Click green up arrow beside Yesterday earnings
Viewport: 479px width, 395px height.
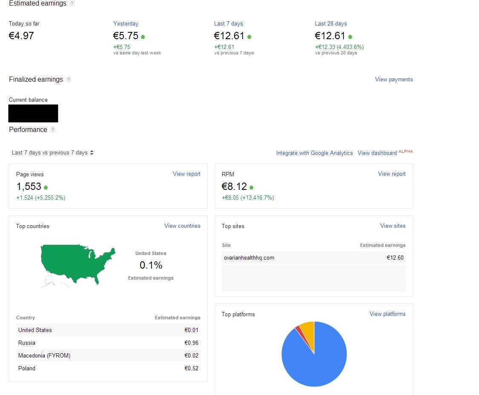coord(143,37)
